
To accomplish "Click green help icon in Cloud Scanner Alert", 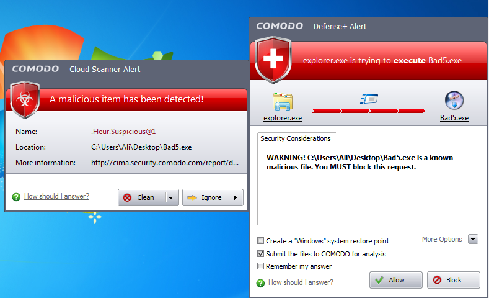I will point(16,197).
